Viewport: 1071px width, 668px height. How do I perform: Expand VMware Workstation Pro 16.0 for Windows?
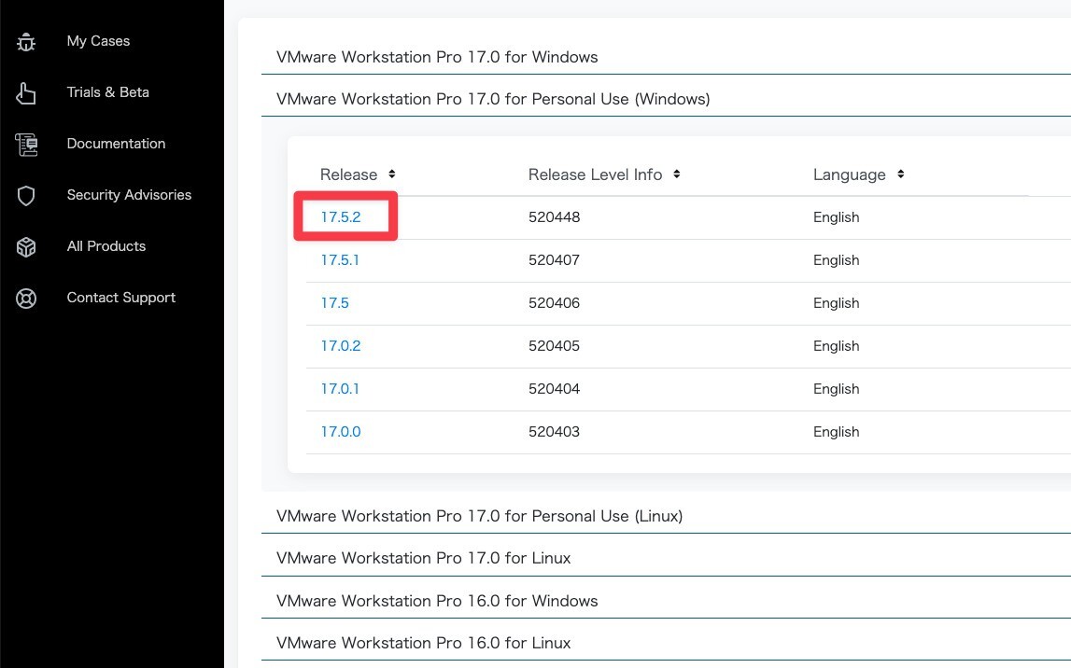pos(436,601)
